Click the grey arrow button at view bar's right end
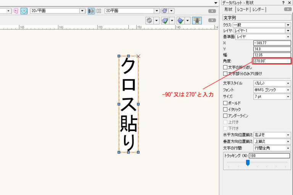The width and height of the screenshot is (293, 195). [x=212, y=11]
